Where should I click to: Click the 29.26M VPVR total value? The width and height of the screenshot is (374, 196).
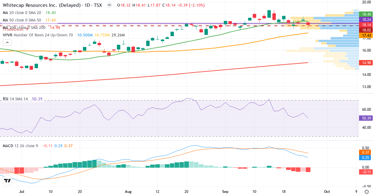(118, 35)
